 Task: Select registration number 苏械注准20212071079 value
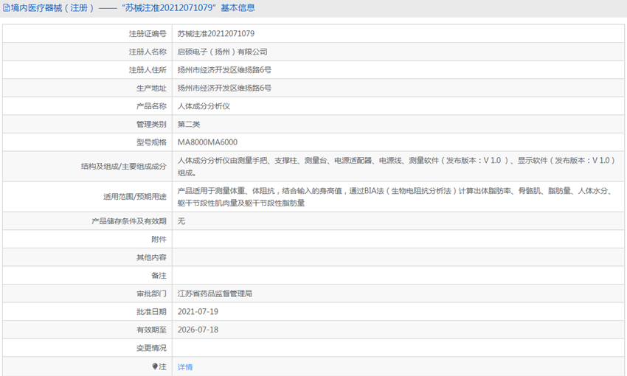[216, 34]
